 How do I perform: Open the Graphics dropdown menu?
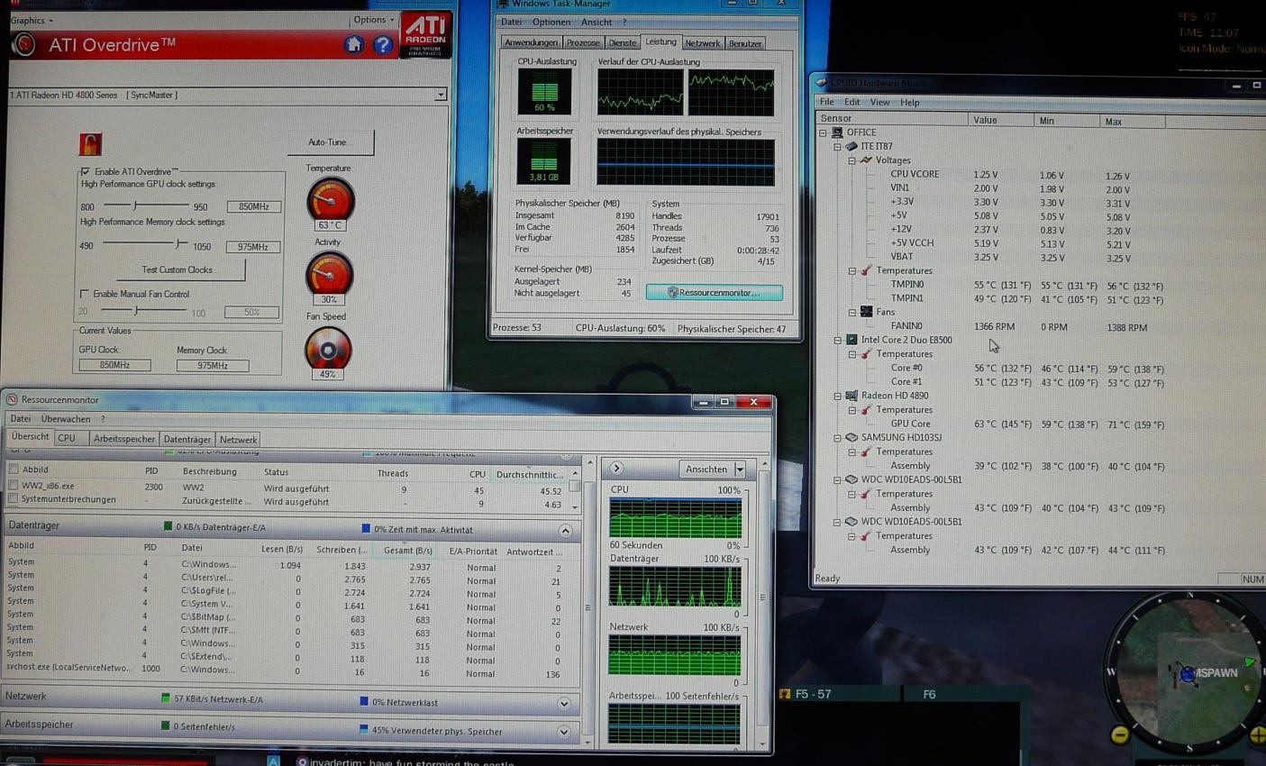[32, 21]
